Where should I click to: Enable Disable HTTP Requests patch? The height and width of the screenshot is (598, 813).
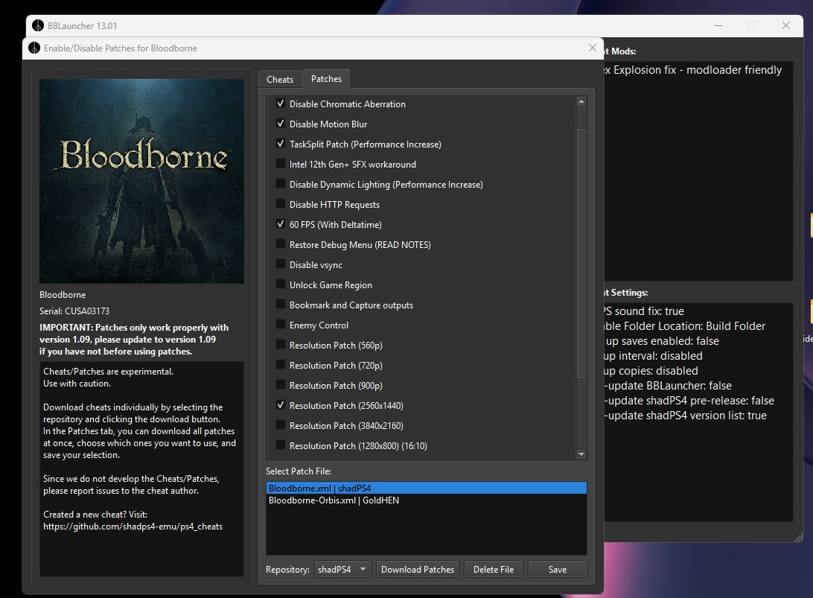coord(281,204)
